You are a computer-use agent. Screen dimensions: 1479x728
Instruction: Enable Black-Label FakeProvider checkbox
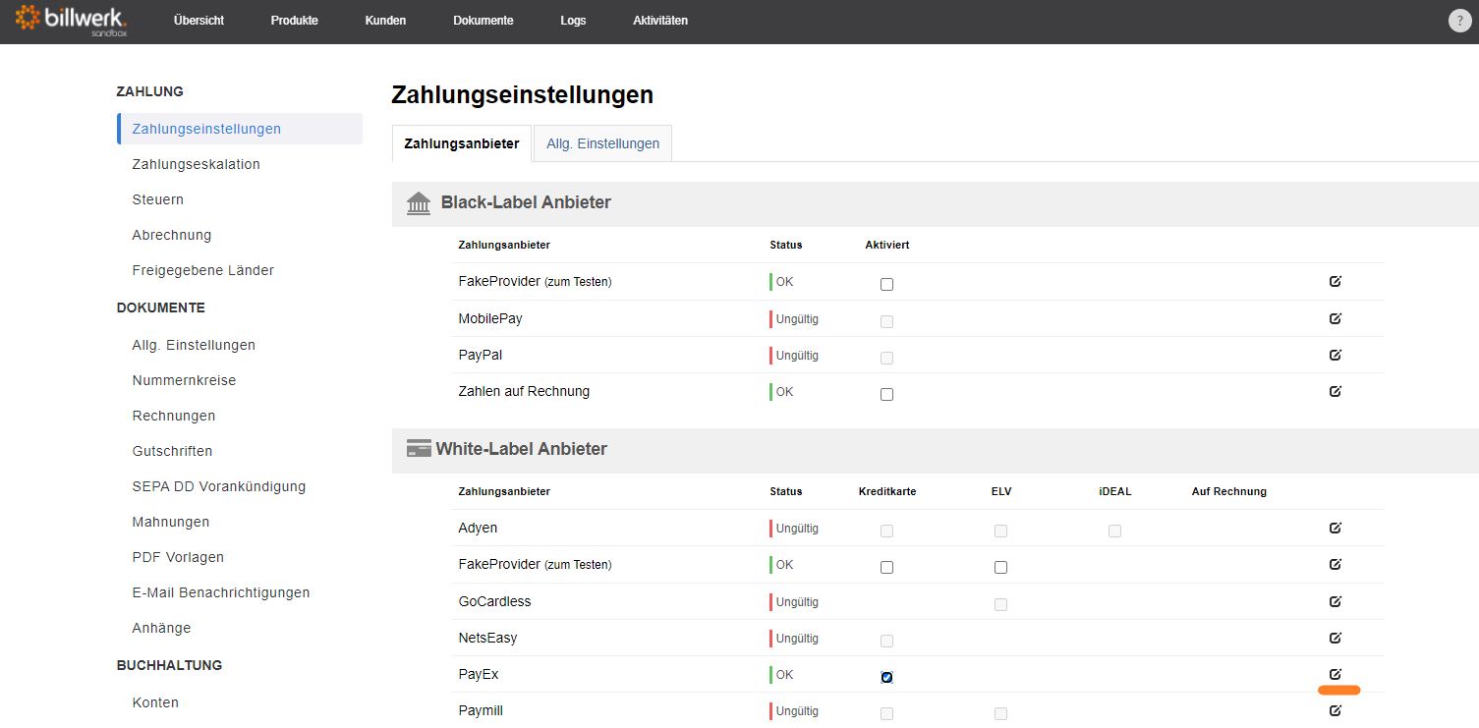tap(886, 285)
